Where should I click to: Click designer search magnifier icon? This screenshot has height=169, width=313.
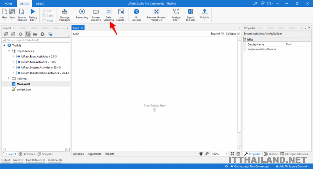coord(207,154)
